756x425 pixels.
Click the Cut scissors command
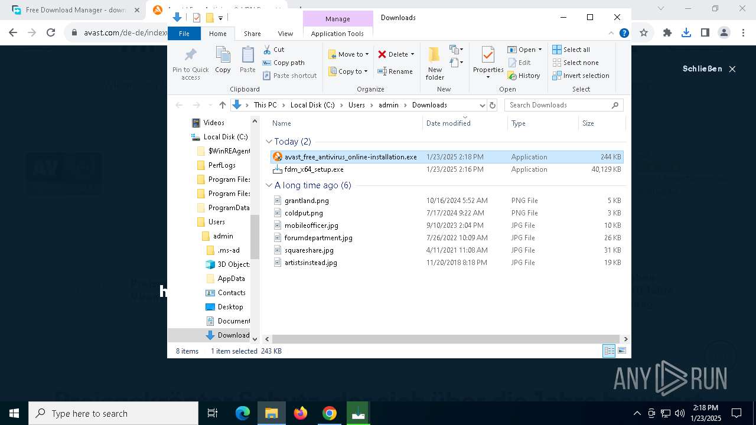click(273, 50)
